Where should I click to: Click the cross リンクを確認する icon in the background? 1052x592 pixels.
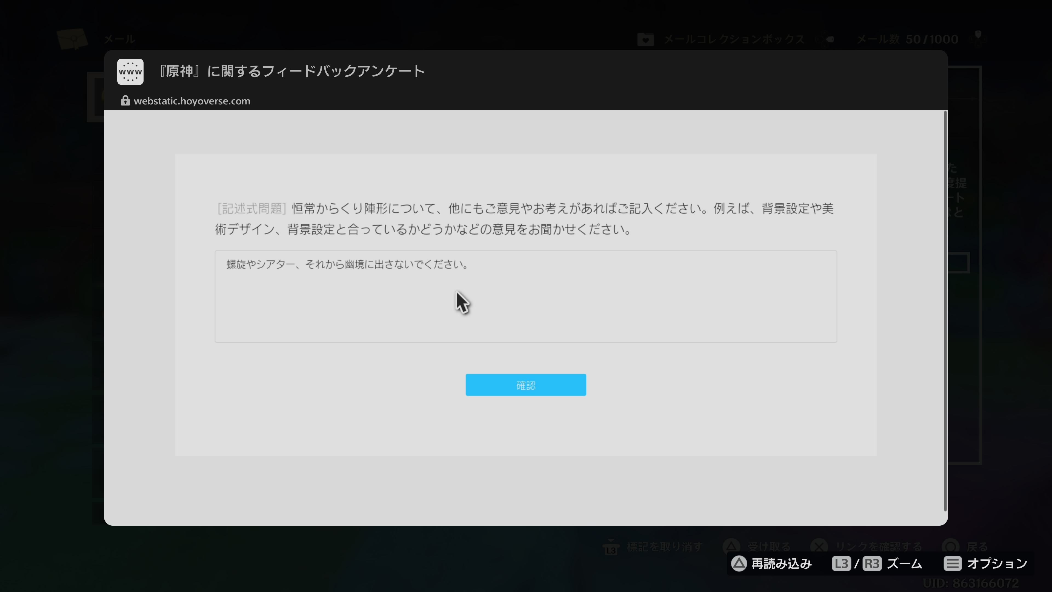pyautogui.click(x=819, y=546)
